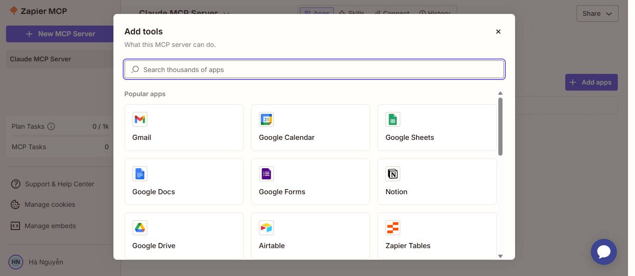Select the Google Forms icon
The width and height of the screenshot is (635, 276).
tap(266, 174)
